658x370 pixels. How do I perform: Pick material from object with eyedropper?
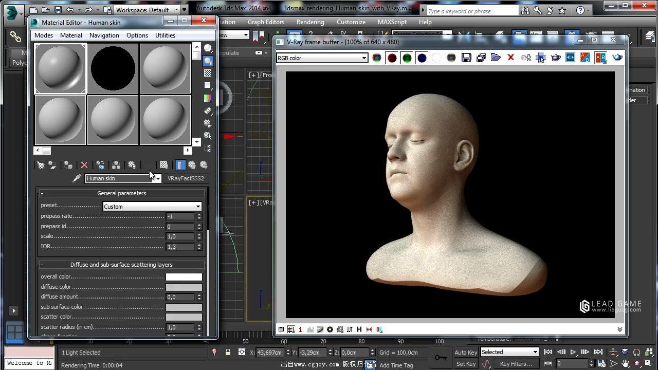pos(77,178)
